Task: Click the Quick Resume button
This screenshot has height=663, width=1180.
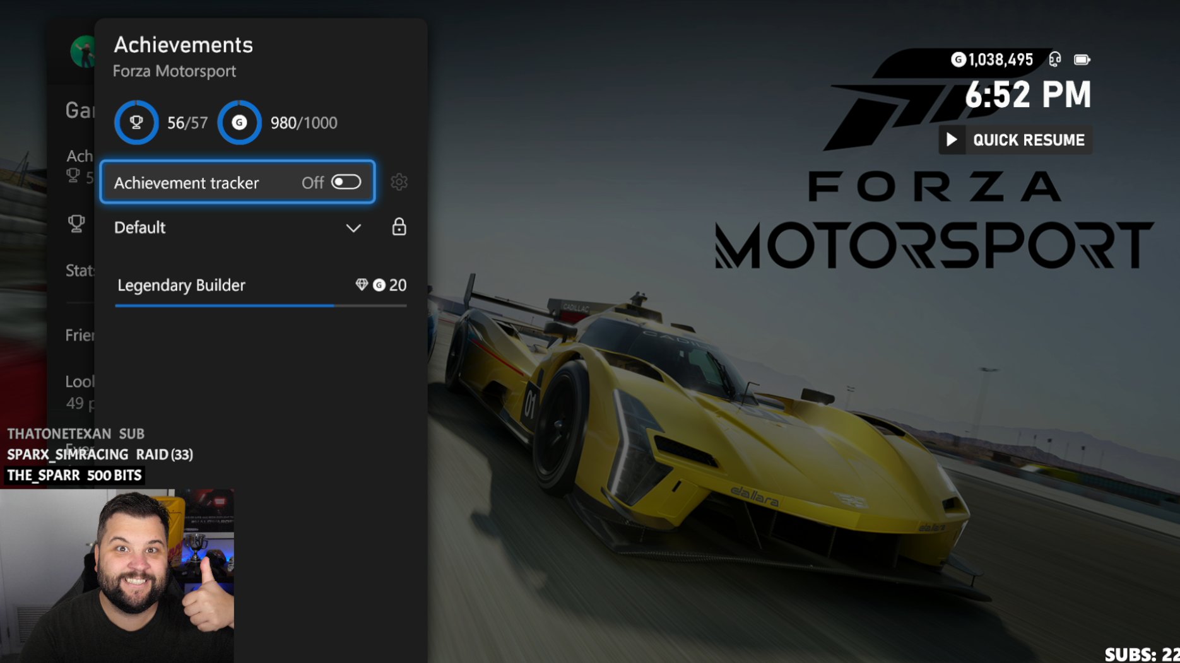Action: coord(1015,139)
